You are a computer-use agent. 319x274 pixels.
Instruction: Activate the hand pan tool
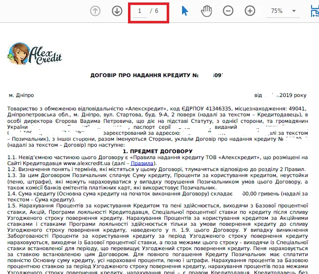pos(206,11)
